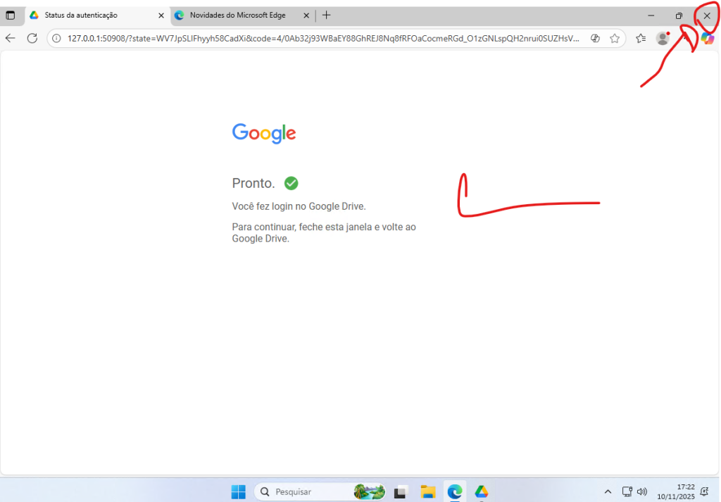Open Google Drive from the taskbar
The height and width of the screenshot is (502, 721).
point(482,491)
